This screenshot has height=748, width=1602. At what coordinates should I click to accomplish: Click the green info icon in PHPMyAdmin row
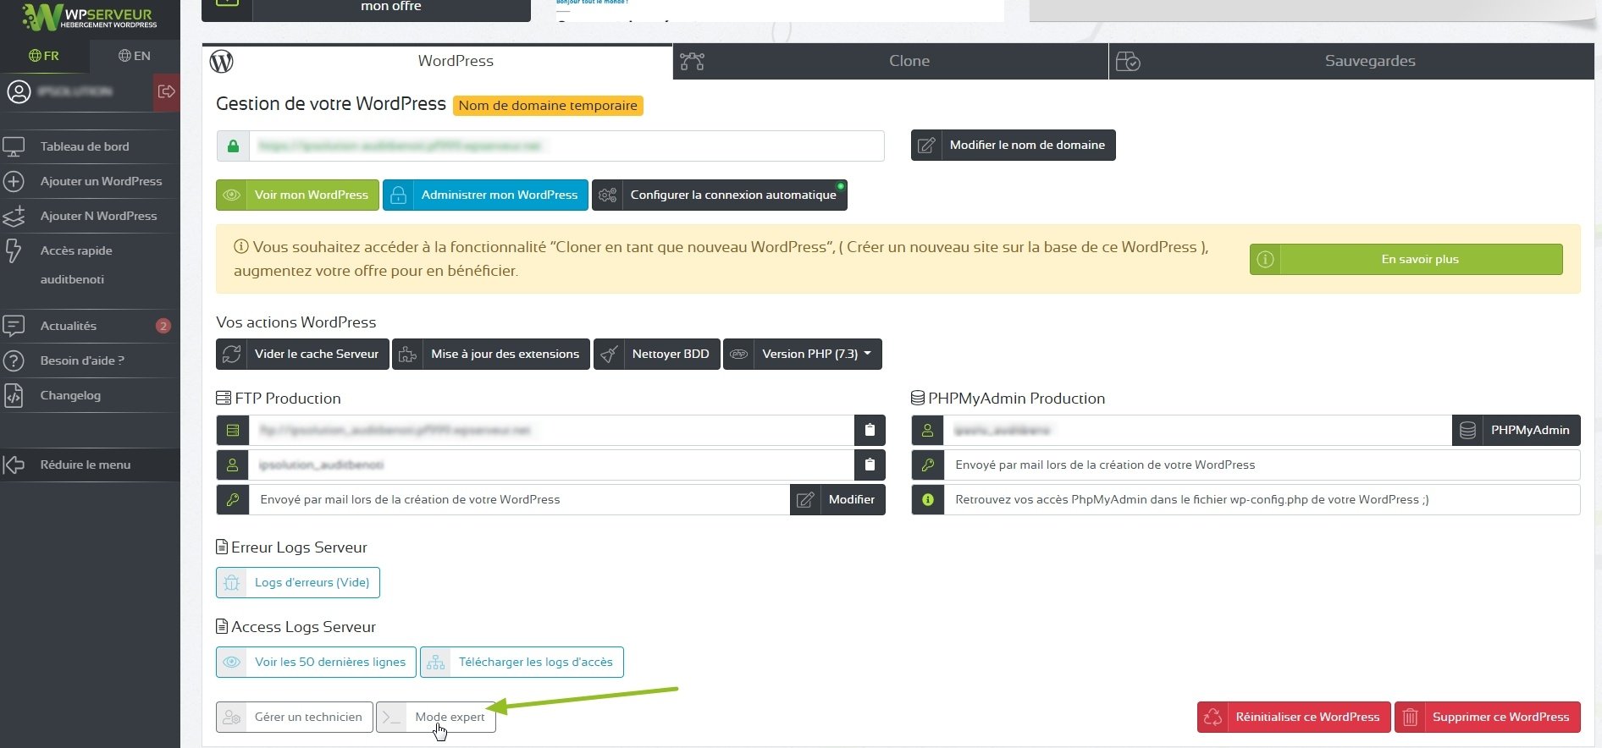tap(928, 499)
